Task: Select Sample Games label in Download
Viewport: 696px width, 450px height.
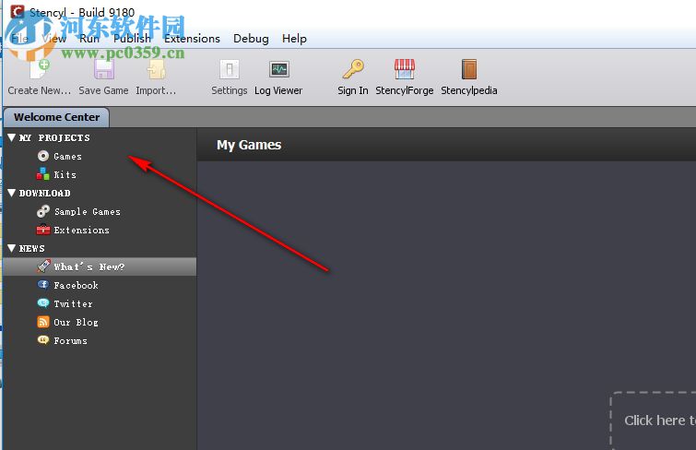Action: point(87,211)
